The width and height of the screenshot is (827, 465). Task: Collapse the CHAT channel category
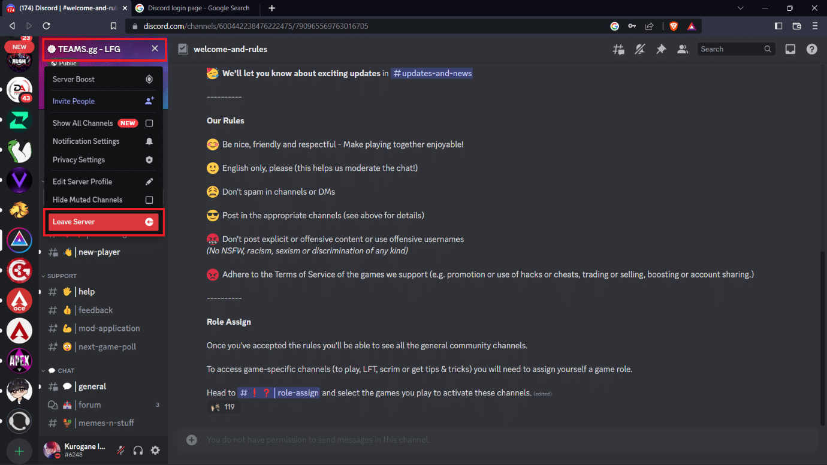[x=58, y=370]
